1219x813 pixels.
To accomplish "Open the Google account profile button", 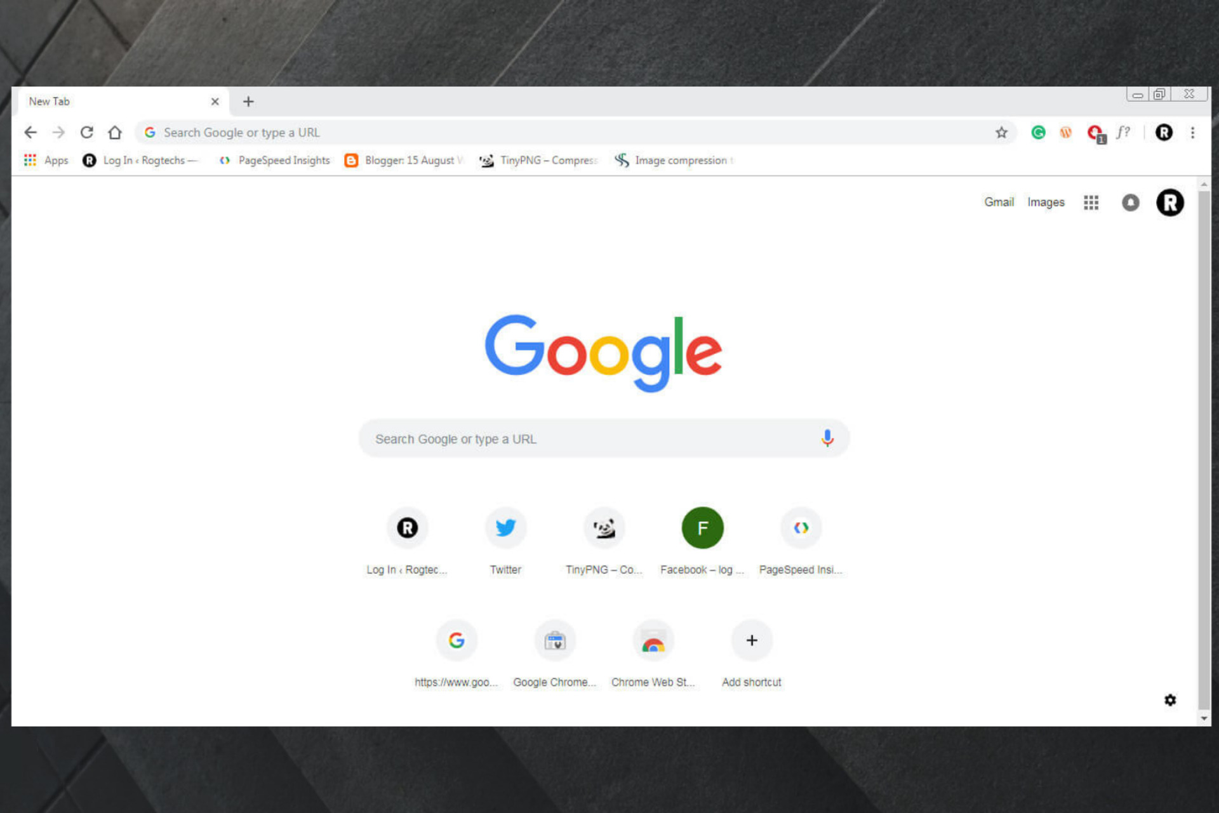I will [1171, 203].
